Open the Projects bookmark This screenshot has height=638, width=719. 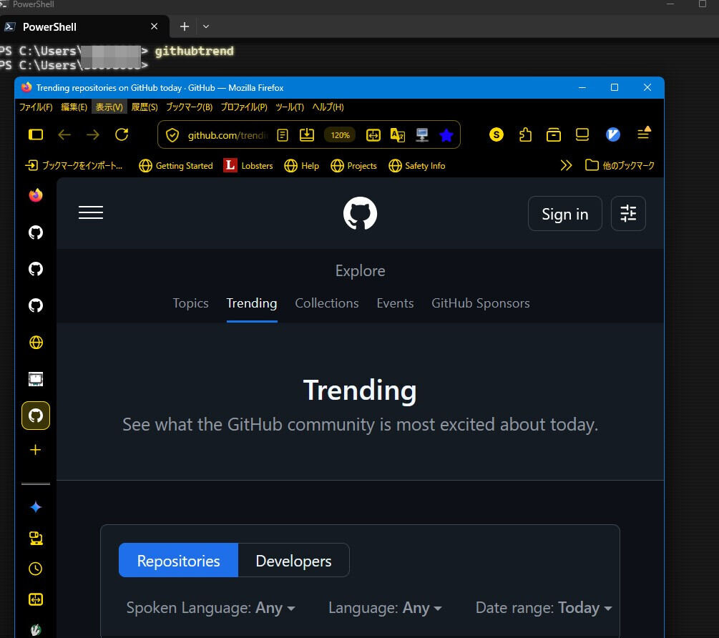[x=353, y=165]
